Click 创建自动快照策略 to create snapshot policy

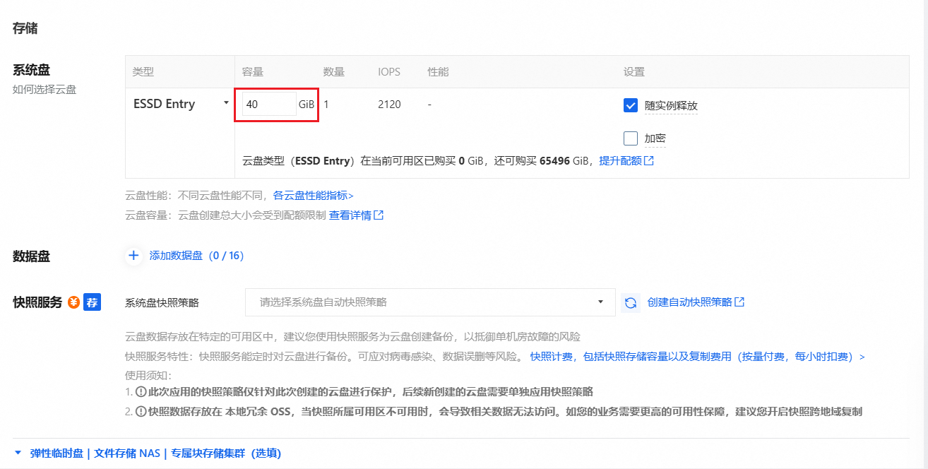tap(689, 302)
